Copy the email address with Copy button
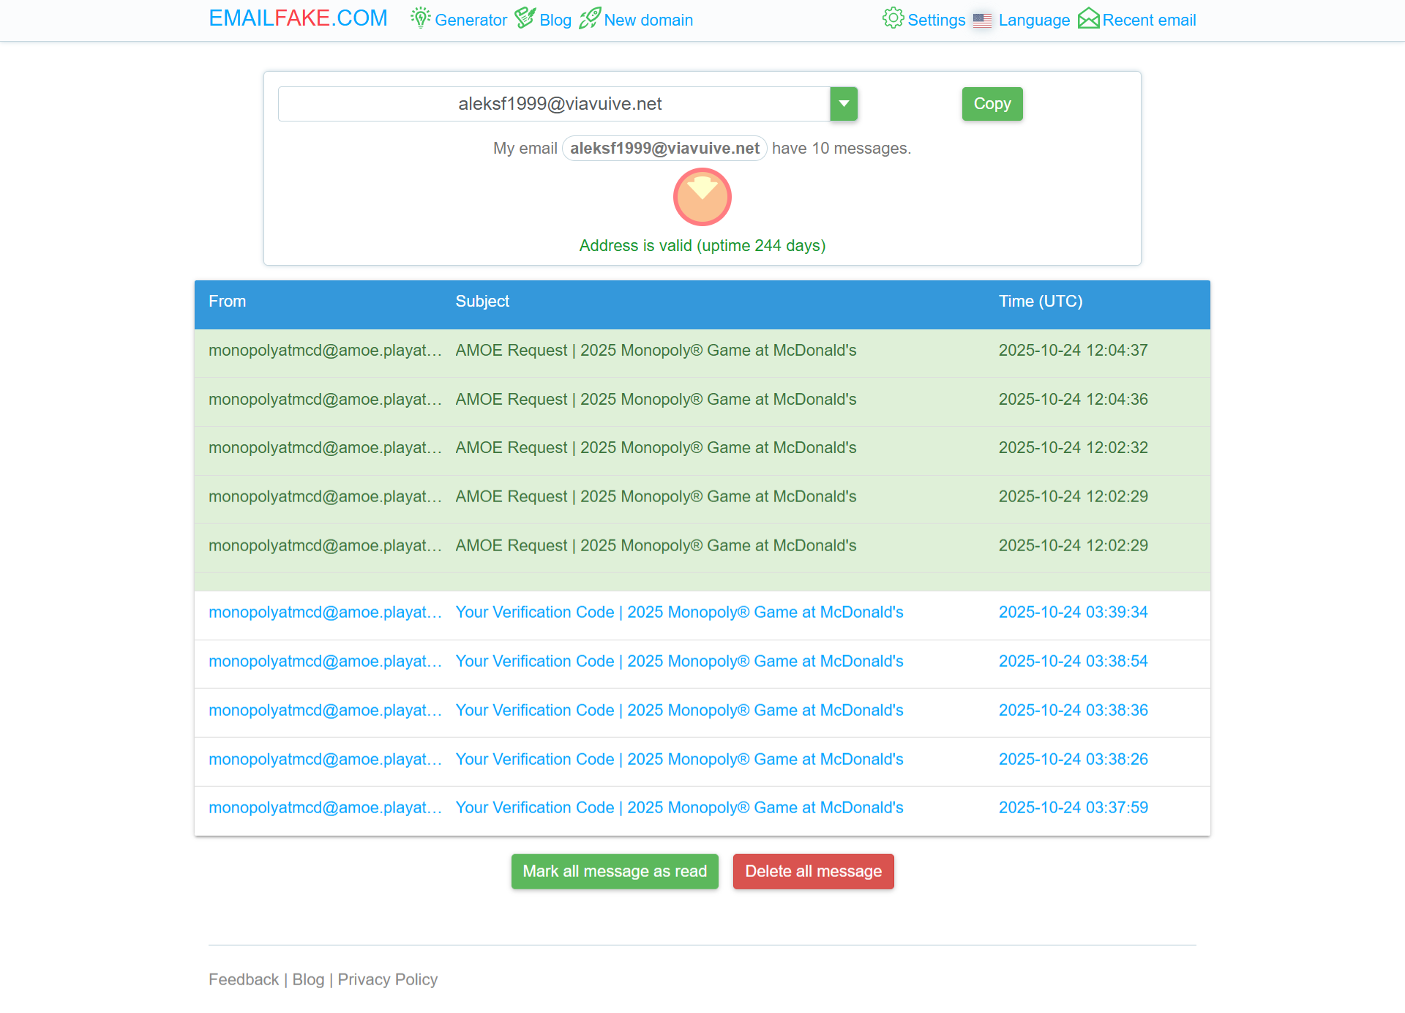 click(x=992, y=104)
